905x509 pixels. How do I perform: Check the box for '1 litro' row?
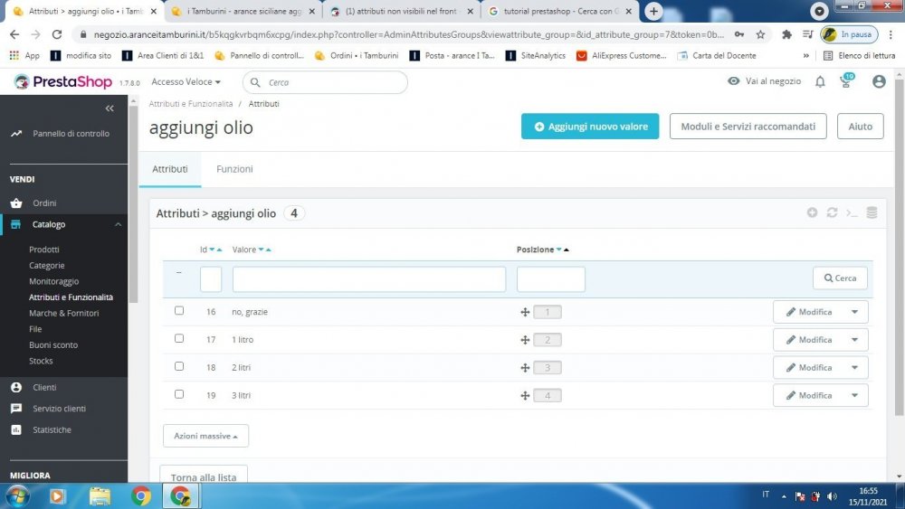pos(179,338)
